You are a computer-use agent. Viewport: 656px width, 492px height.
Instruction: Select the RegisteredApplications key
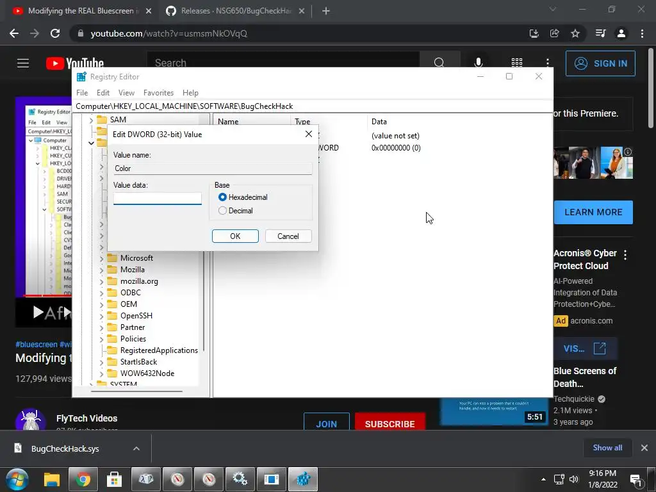(x=152, y=350)
